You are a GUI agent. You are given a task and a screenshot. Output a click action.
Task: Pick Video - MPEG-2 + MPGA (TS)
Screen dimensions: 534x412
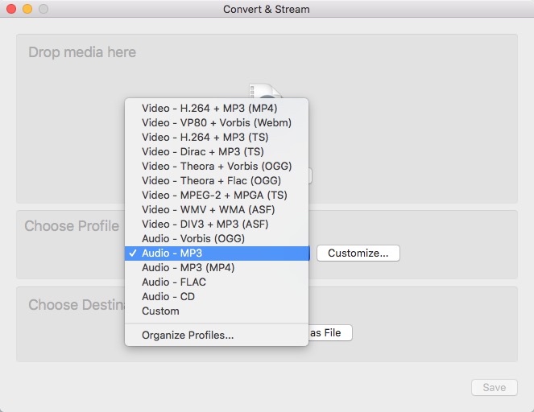(x=217, y=196)
